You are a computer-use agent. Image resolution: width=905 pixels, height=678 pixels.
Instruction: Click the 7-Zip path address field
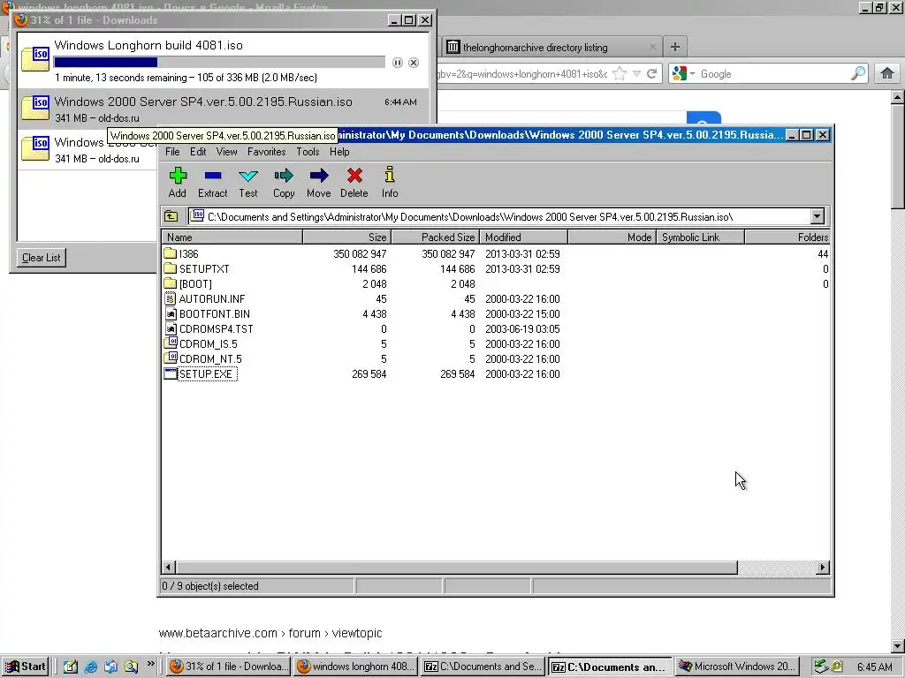500,217
